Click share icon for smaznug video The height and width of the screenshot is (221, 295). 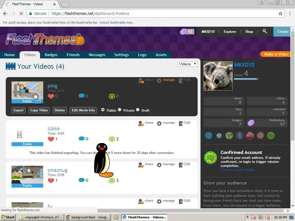tap(141, 165)
